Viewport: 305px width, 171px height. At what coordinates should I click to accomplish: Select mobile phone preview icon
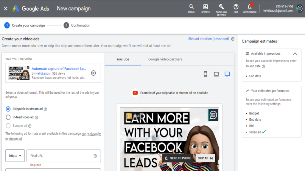point(206,74)
